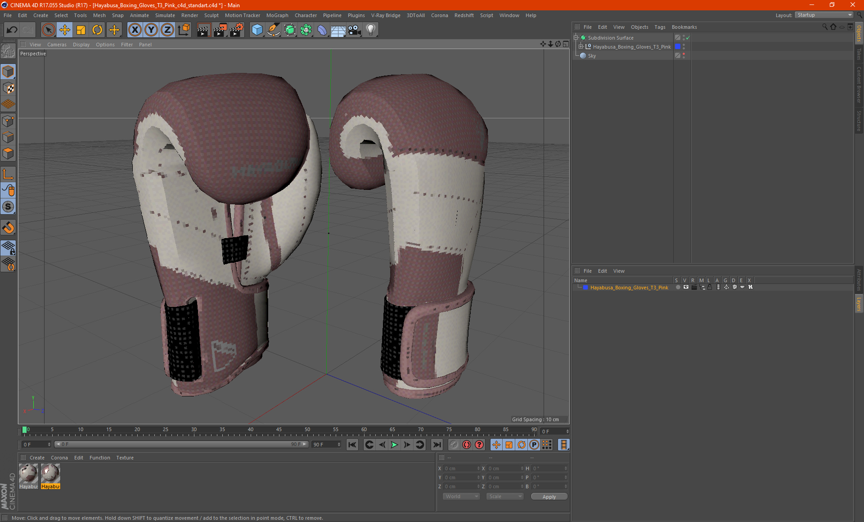Open the Scale mode dropdown
This screenshot has width=864, height=522.
pyautogui.click(x=505, y=496)
